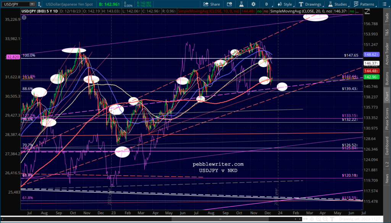
Task: Open chart settings gear icon
Action: tap(254, 4)
